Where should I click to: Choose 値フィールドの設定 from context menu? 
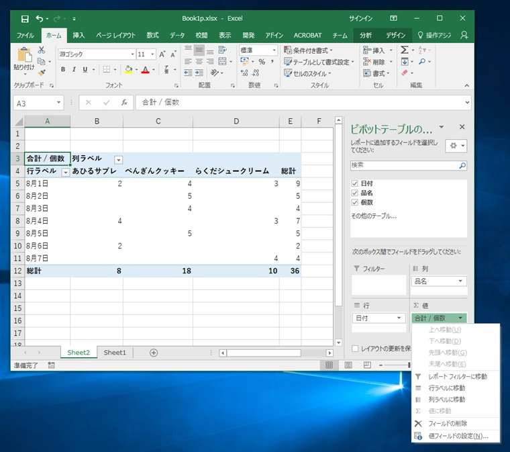[x=458, y=436]
